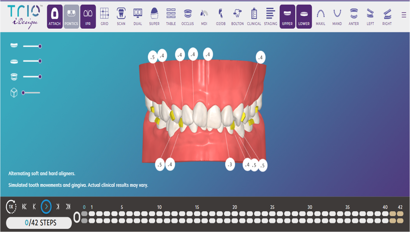Switch to DUAL view mode
Image resolution: width=410 pixels, height=232 pixels.
[x=138, y=17]
